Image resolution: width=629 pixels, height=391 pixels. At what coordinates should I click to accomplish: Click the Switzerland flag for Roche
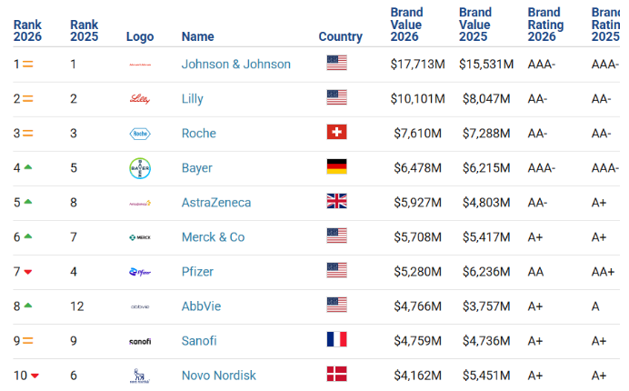[336, 132]
